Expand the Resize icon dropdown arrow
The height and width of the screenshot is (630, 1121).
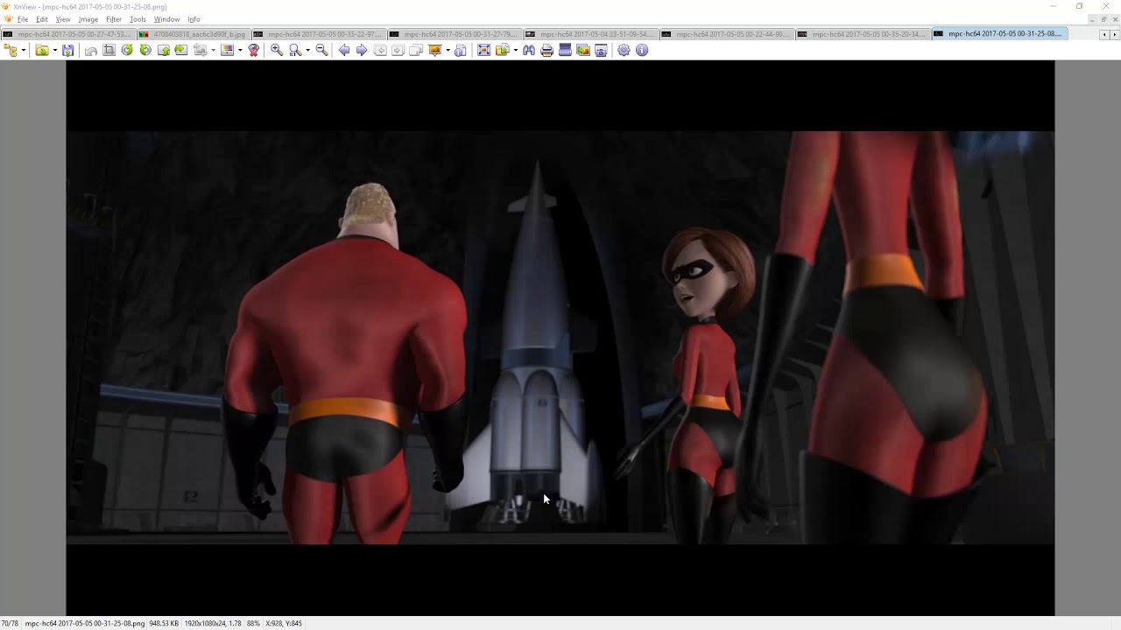pos(213,51)
